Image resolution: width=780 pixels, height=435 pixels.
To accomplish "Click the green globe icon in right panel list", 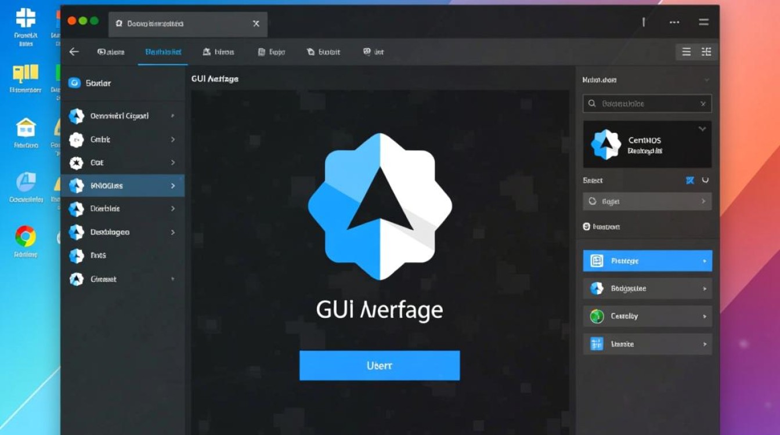I will pyautogui.click(x=597, y=316).
